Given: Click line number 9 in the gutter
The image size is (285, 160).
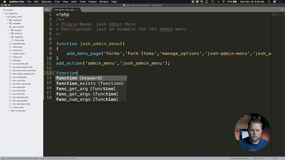Looking at the screenshot, I should (x=50, y=53).
